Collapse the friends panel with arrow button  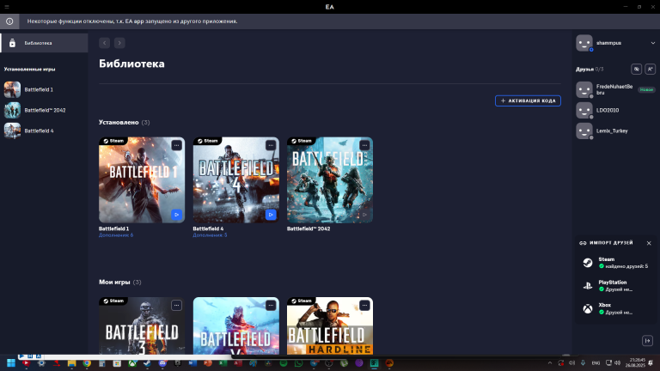[x=647, y=341]
